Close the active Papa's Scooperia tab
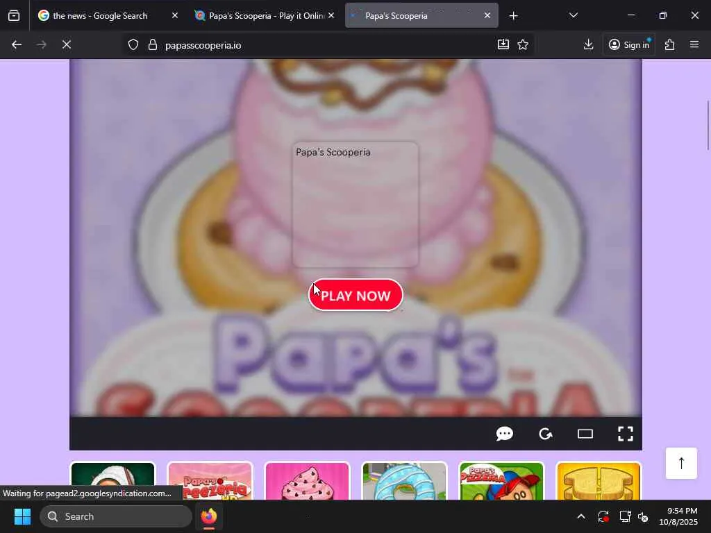The image size is (711, 533). (x=487, y=15)
